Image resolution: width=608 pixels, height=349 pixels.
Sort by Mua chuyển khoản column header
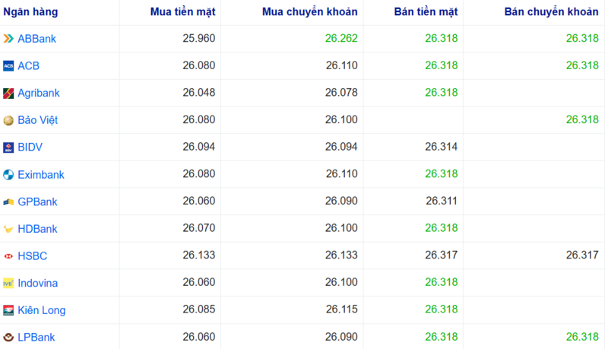pos(309,12)
